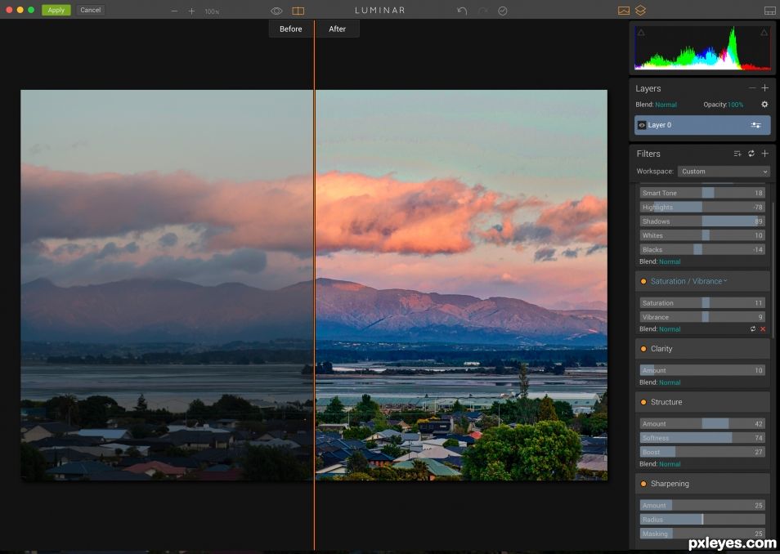Viewport: 780px width, 554px height.
Task: Open the Workspace Custom dropdown
Action: coord(724,171)
